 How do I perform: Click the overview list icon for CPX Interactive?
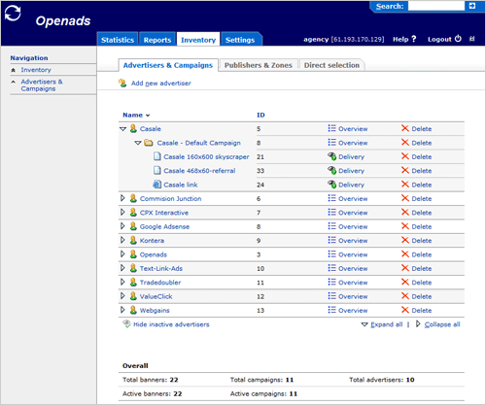[x=331, y=212]
